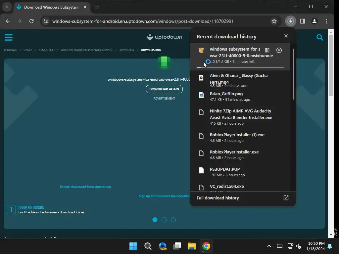Close the Download Windows Subsystem tab
The height and width of the screenshot is (254, 339).
[85, 7]
